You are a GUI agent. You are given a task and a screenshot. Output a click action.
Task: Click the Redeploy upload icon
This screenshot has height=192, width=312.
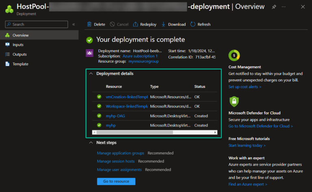pos(136,24)
